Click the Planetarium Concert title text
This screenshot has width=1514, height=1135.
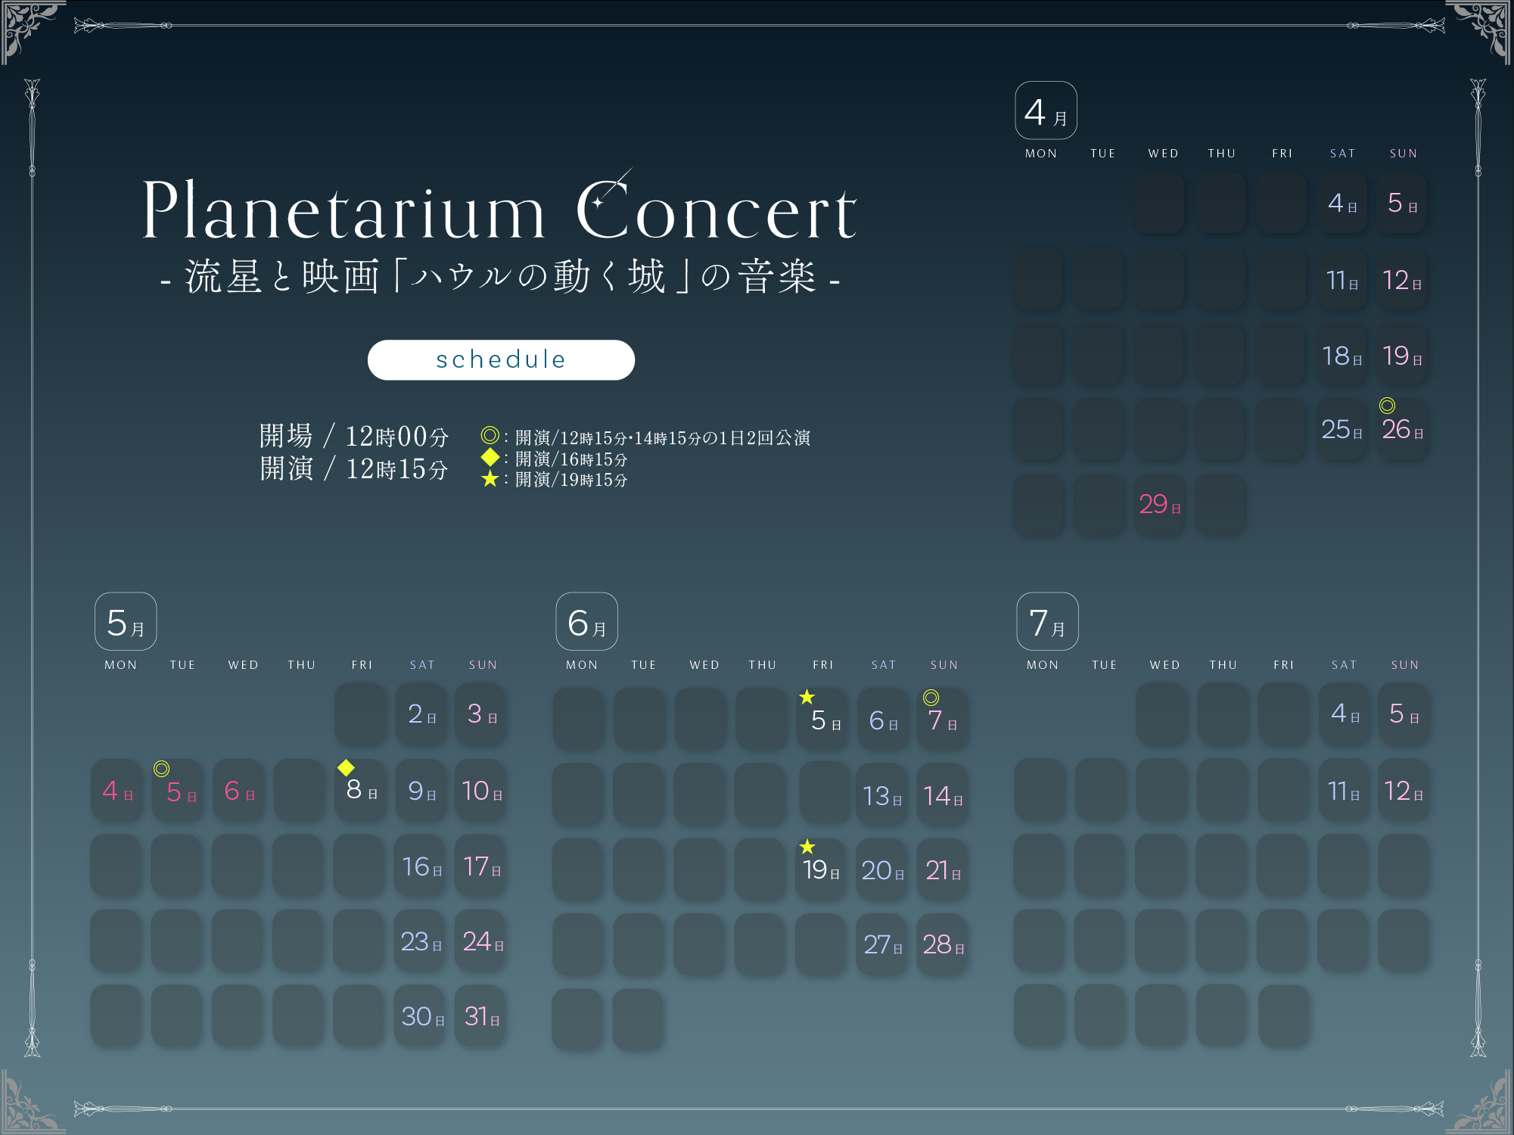pyautogui.click(x=499, y=210)
